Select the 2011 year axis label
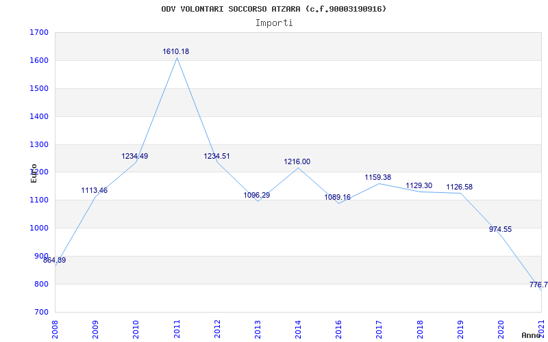Viewport: 548px width, 342px height. [177, 329]
